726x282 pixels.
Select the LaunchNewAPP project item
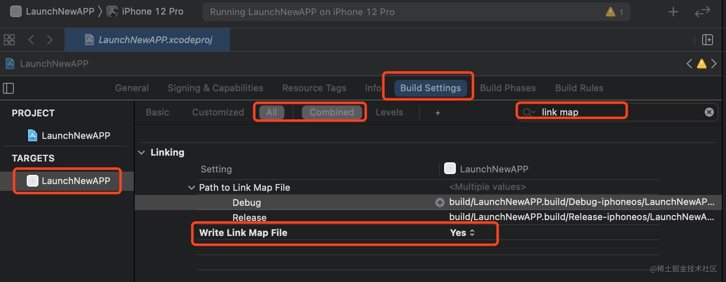(69, 136)
